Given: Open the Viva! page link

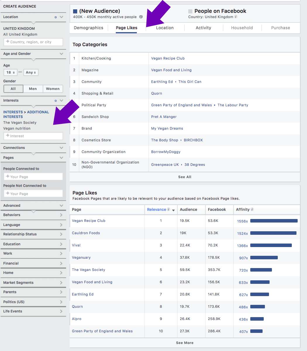Looking at the screenshot, I should 76,245.
